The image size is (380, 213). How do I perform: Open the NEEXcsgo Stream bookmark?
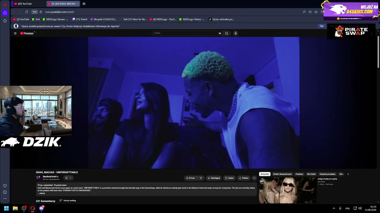[56, 19]
